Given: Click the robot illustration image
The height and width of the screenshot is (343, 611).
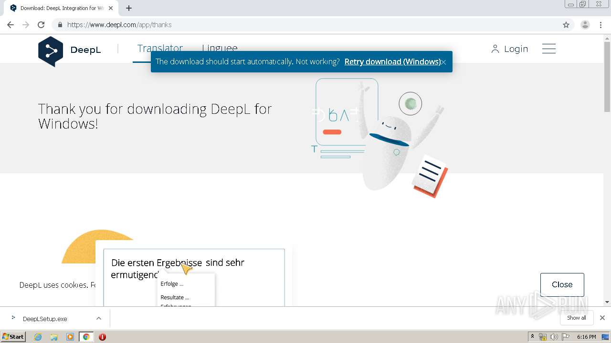Looking at the screenshot, I should tap(379, 138).
